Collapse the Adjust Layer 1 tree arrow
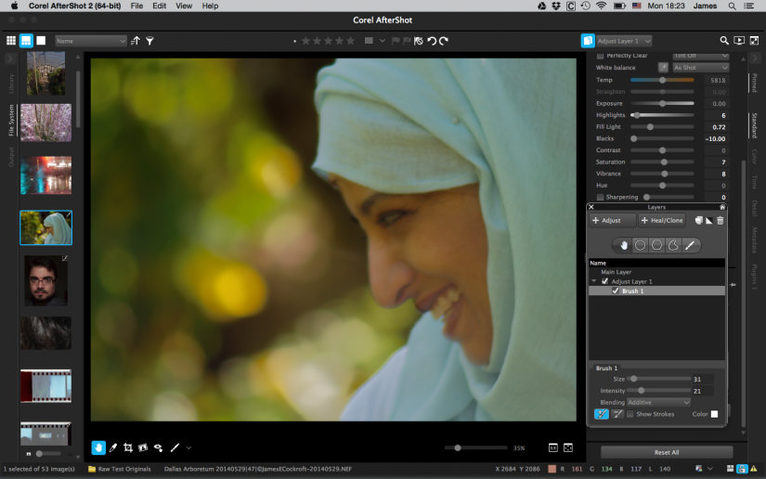 (594, 281)
